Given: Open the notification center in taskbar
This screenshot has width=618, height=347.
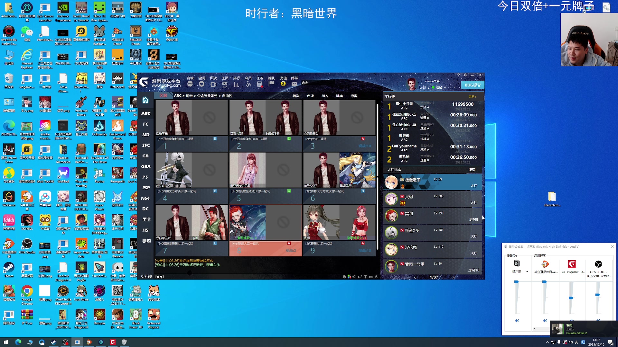Looking at the screenshot, I should 611,343.
